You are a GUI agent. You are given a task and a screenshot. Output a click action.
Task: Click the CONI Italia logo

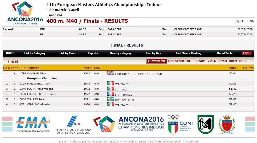tap(180, 125)
